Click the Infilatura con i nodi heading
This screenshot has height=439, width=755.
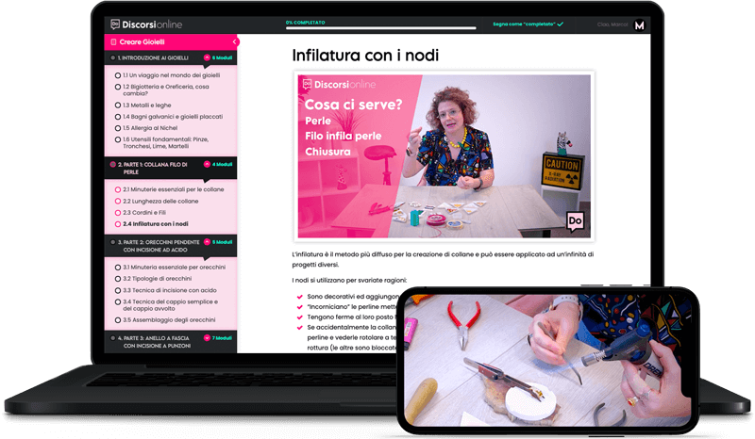click(x=365, y=56)
